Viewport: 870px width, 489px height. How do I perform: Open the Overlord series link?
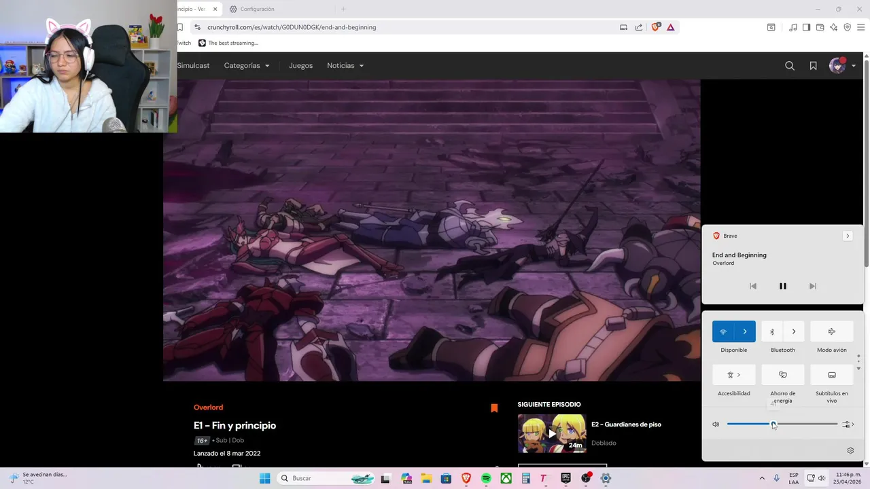pyautogui.click(x=208, y=407)
